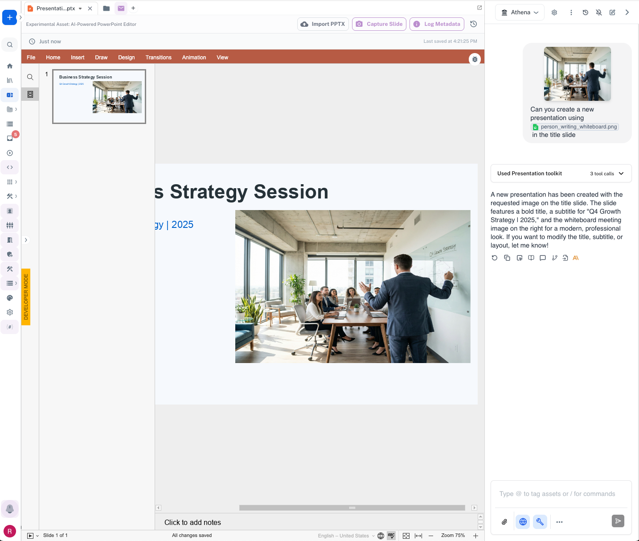639x541 pixels.
Task: Open chat settings gear next to Athena
Action: click(x=554, y=12)
